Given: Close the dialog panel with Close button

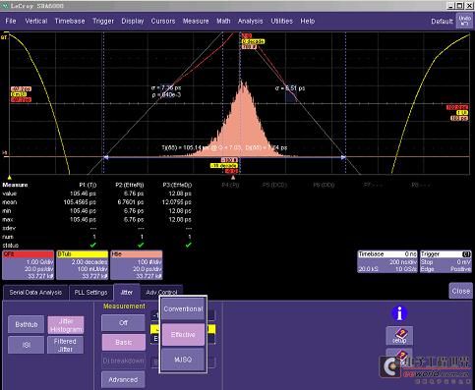Looking at the screenshot, I should 460,291.
